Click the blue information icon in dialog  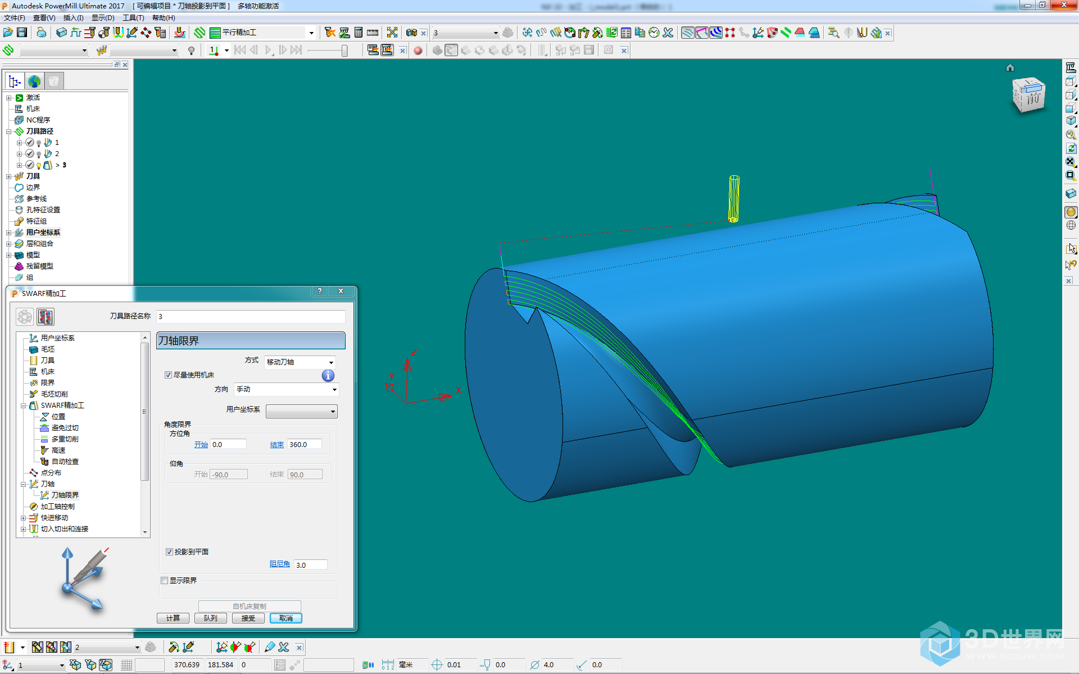click(328, 376)
